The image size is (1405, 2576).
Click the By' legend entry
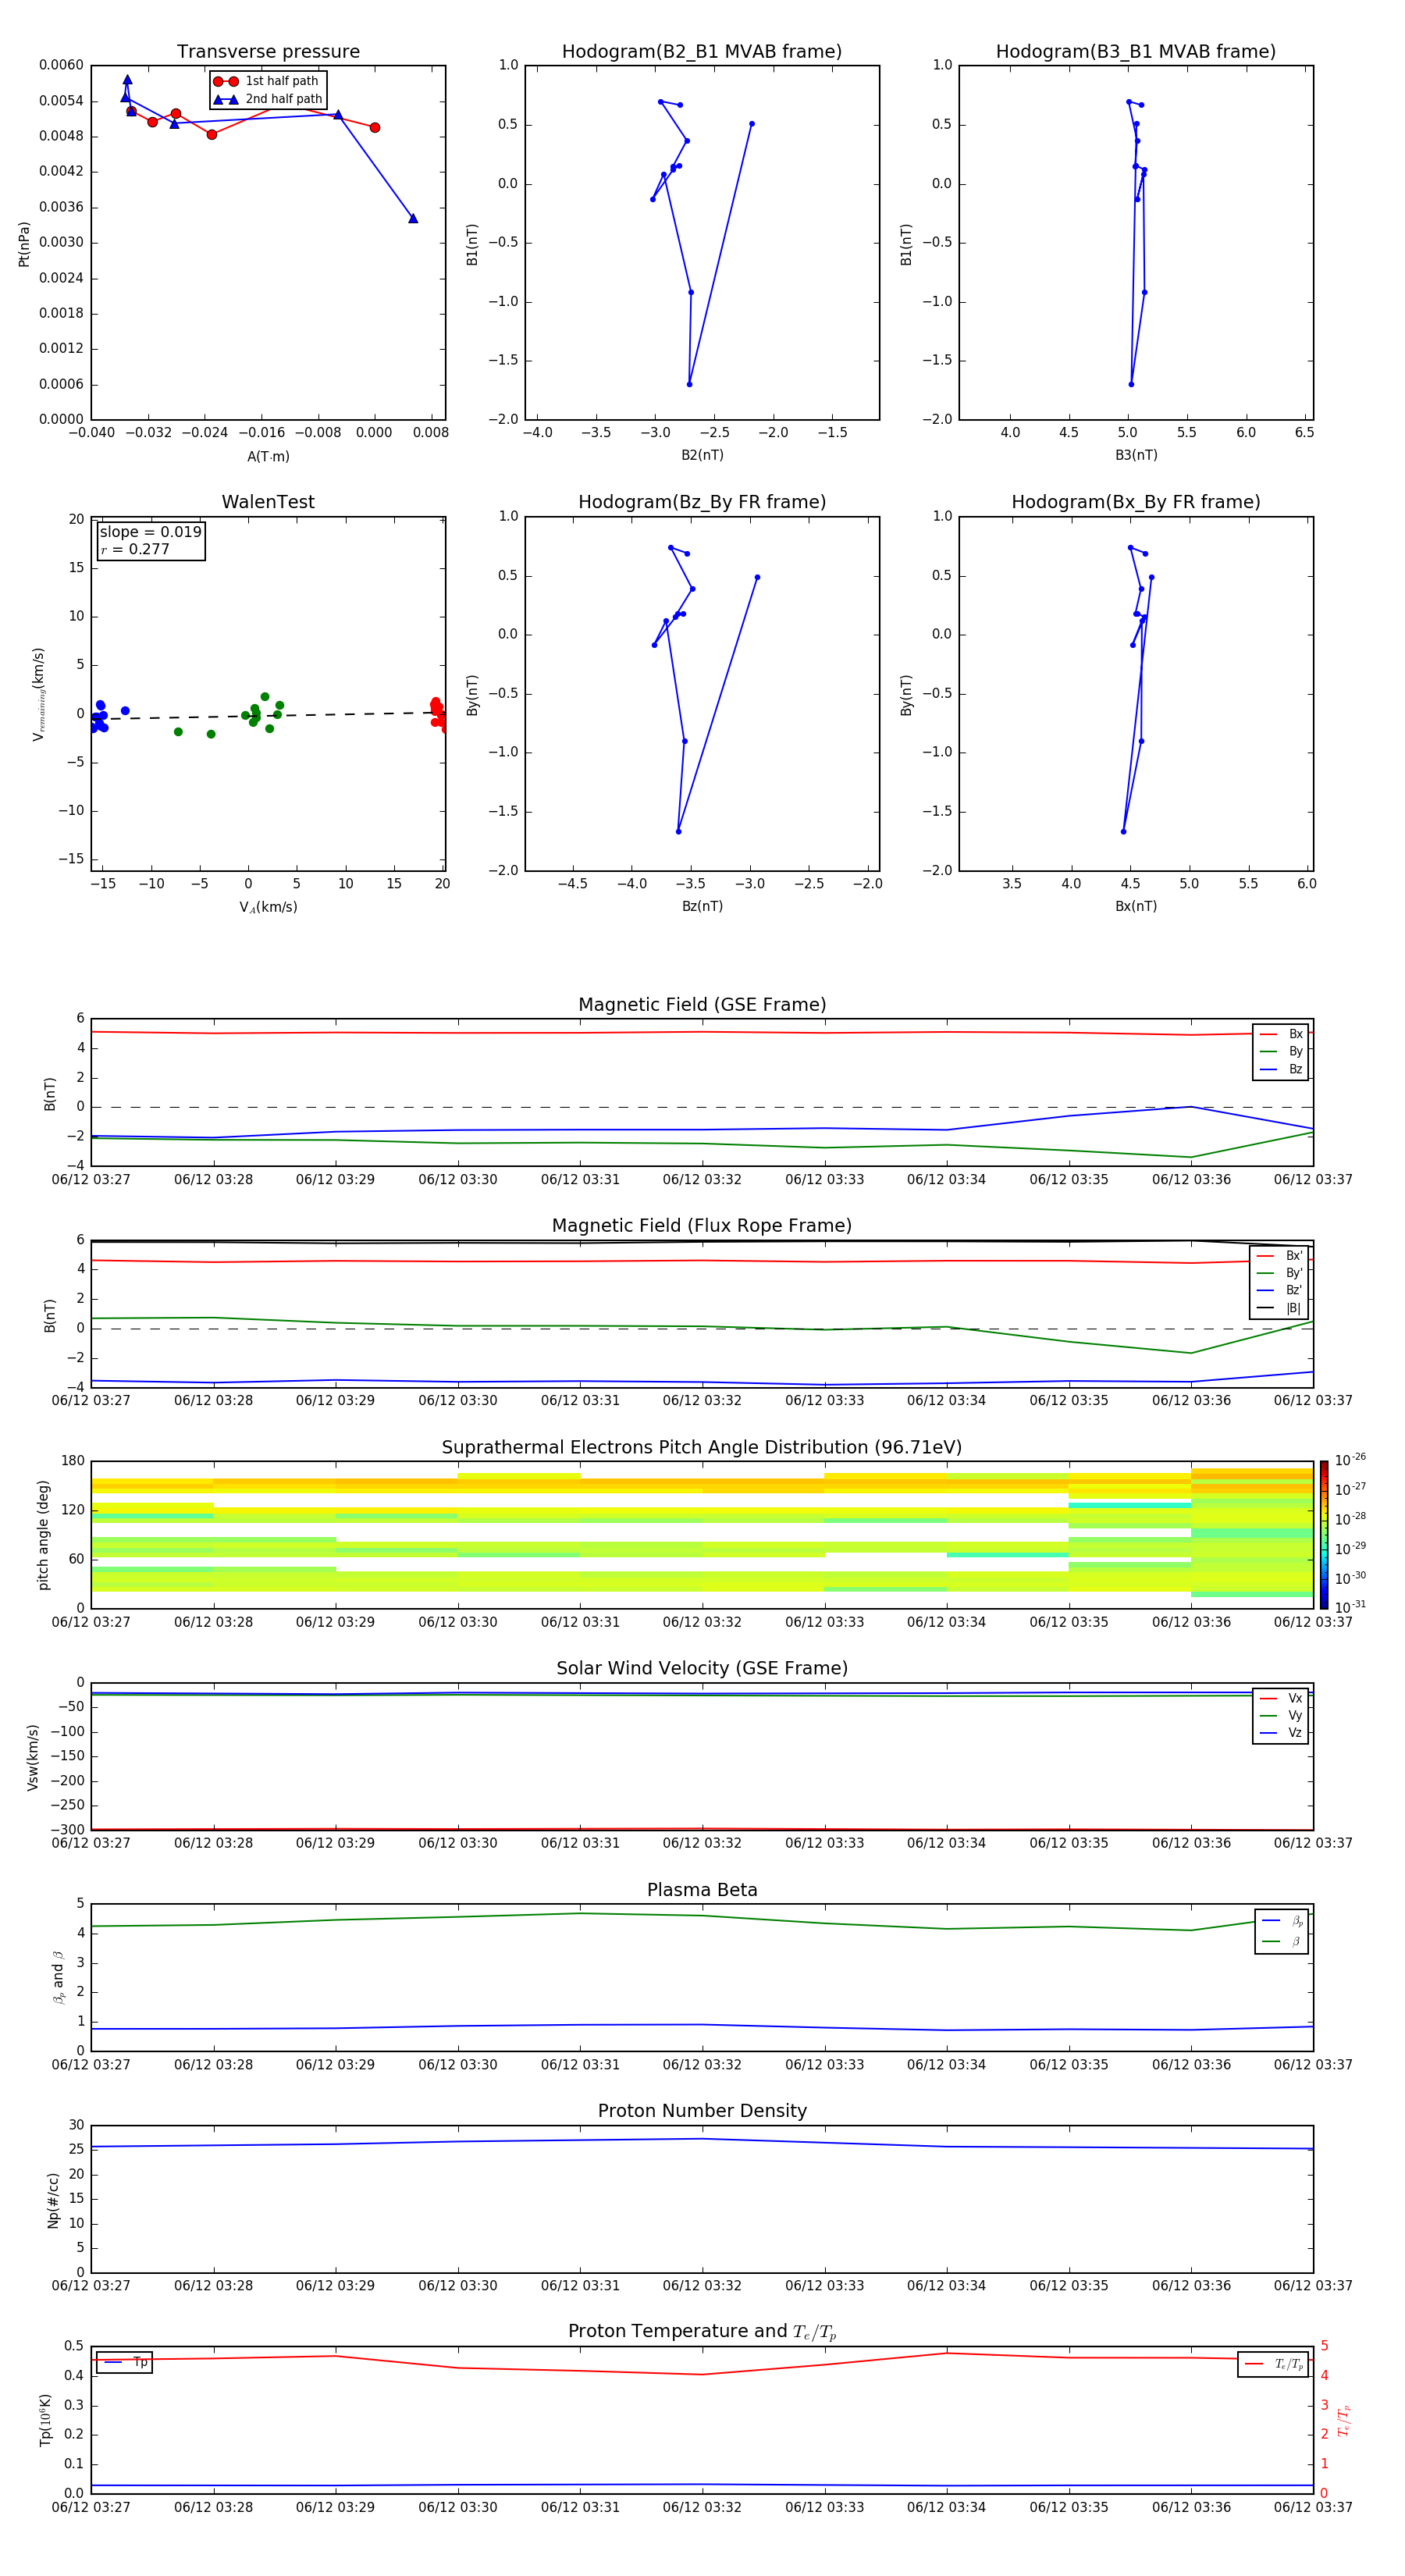point(1279,1273)
